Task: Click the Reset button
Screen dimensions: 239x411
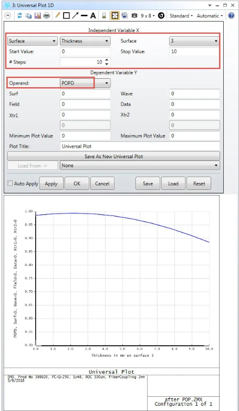Action: pyautogui.click(x=199, y=183)
